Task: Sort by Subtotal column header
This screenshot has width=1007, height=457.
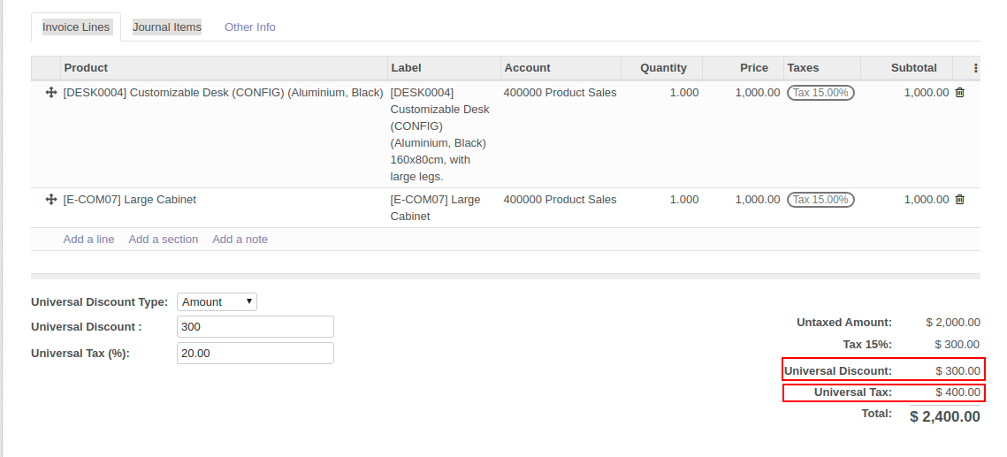Action: pos(913,68)
